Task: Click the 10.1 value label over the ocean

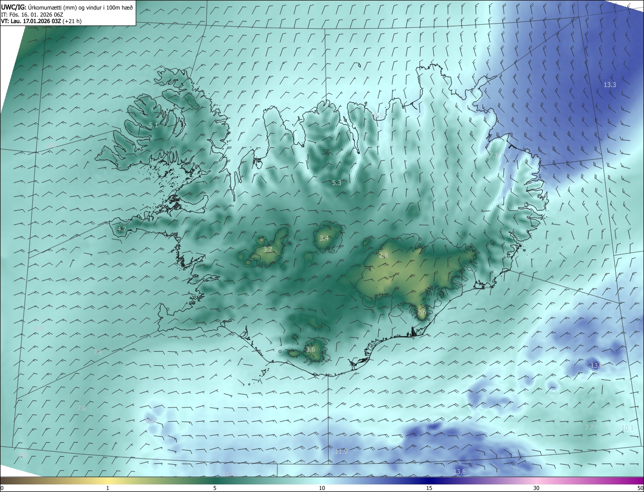Action: click(x=627, y=428)
